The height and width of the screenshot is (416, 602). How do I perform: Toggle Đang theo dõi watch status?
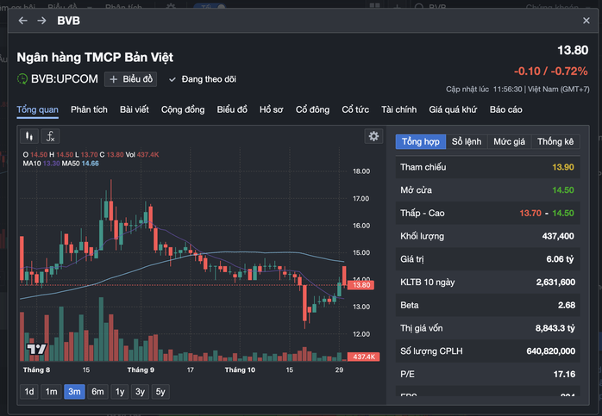point(203,79)
